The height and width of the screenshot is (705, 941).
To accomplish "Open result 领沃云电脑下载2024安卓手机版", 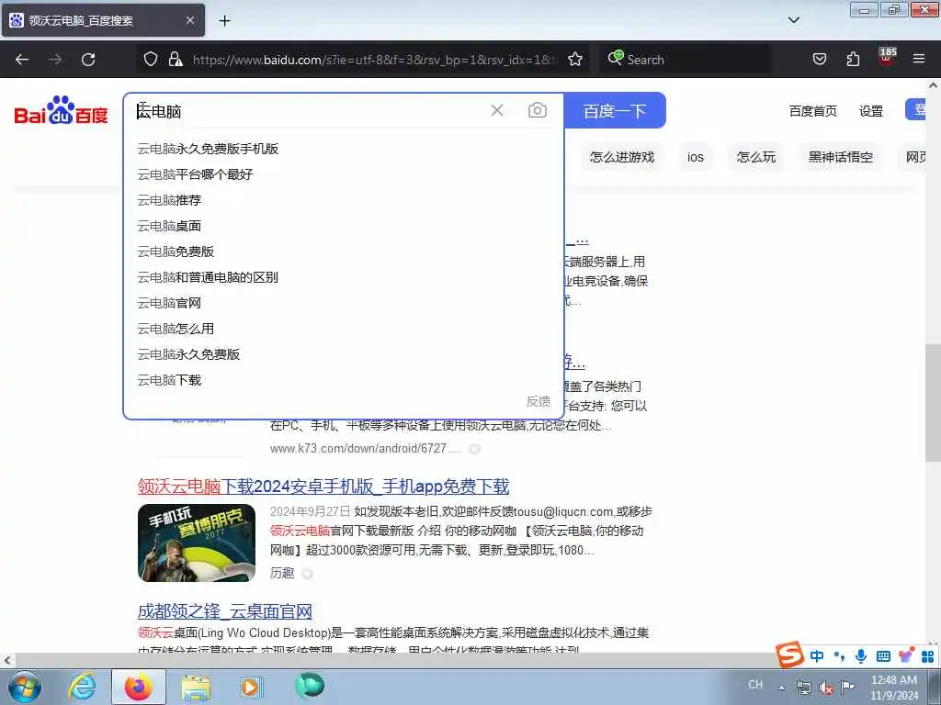I will pyautogui.click(x=323, y=487).
